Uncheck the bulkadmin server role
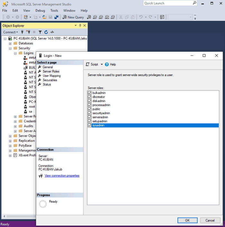Image resolution: width=225 pixels, height=227 pixels. click(90, 93)
